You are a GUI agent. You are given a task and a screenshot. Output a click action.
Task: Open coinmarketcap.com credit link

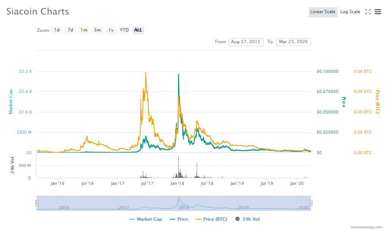(x=366, y=227)
